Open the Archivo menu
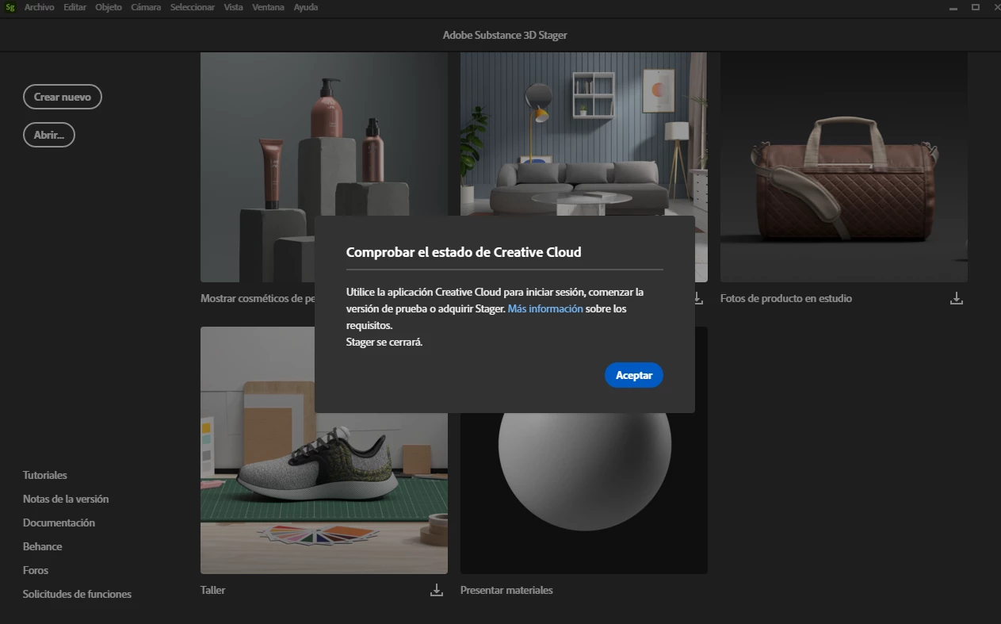This screenshot has width=1001, height=624. click(39, 7)
